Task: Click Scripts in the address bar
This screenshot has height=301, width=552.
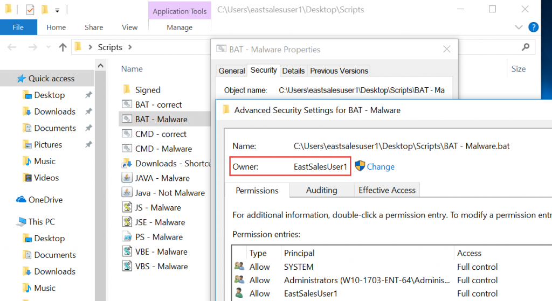Action: coord(110,47)
